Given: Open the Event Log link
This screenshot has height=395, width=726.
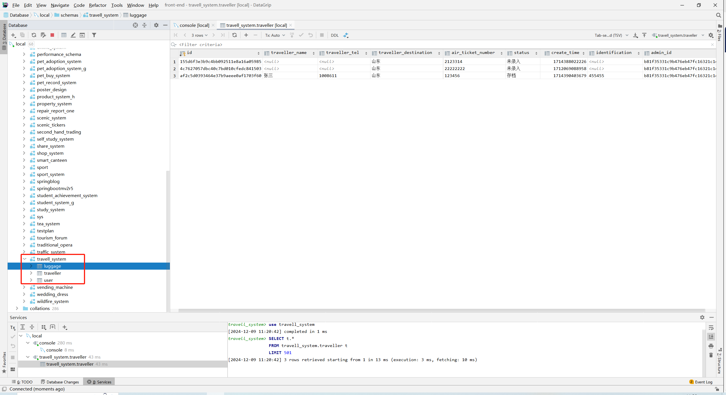Looking at the screenshot, I should (x=703, y=382).
